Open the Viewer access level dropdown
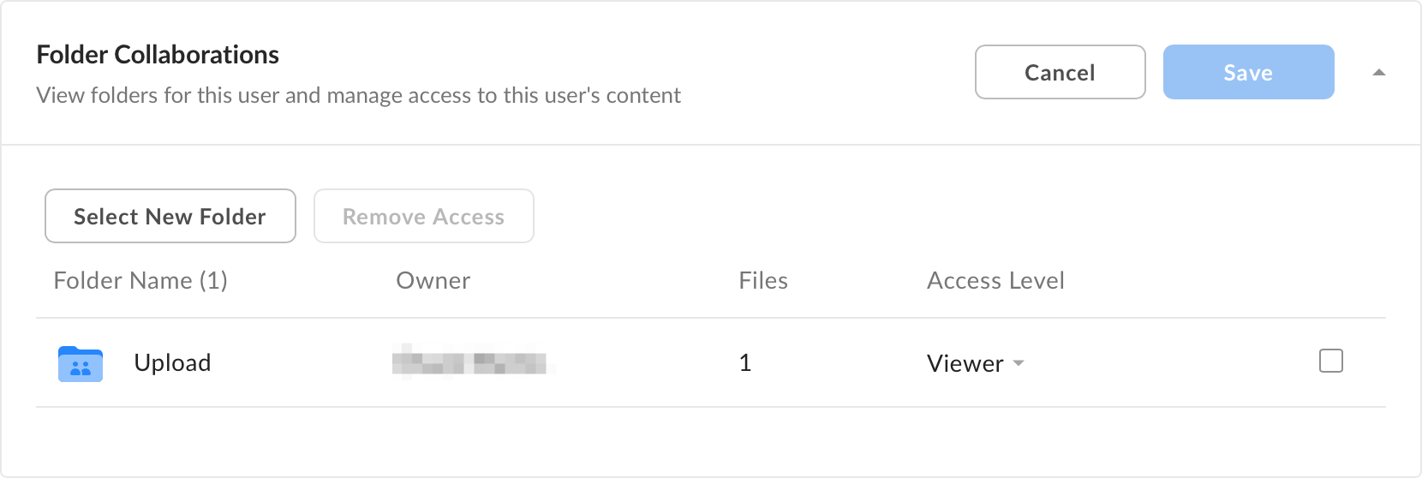1422x478 pixels. pos(976,363)
